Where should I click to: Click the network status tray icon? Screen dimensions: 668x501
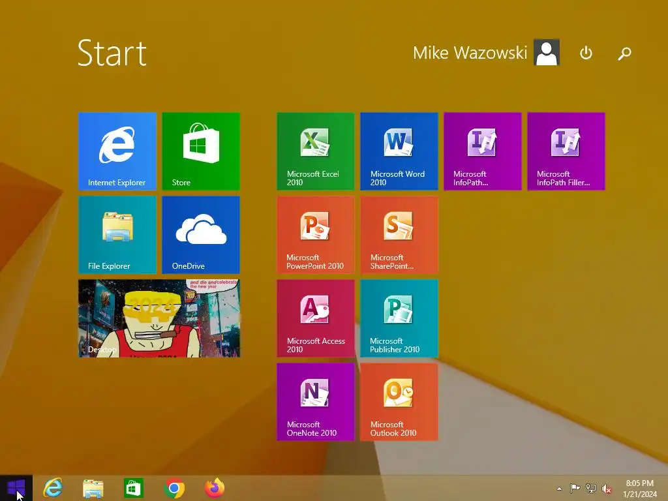(x=591, y=488)
